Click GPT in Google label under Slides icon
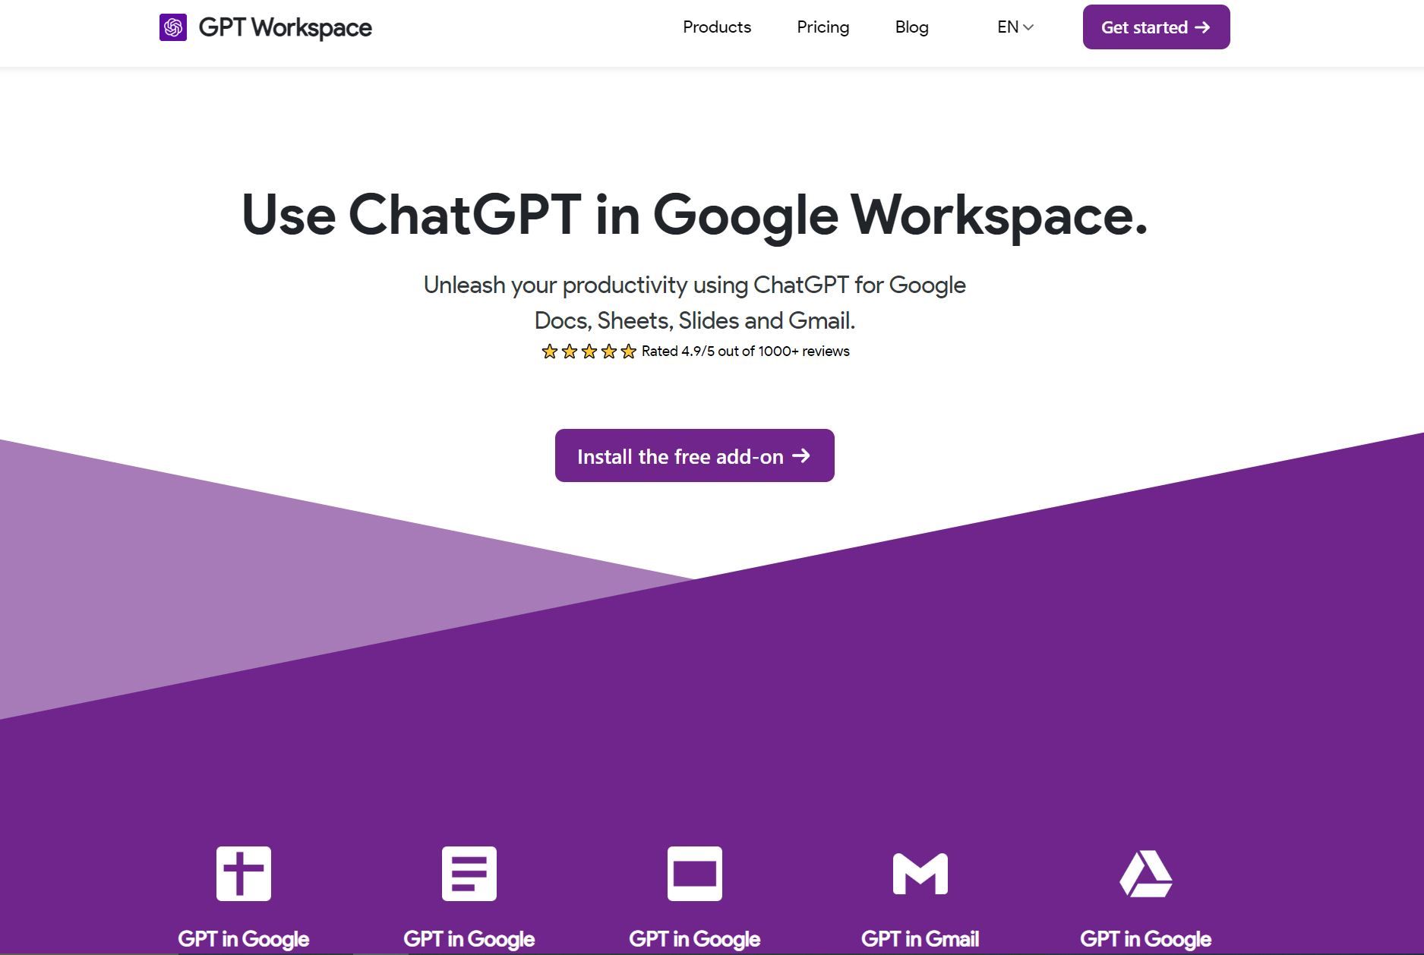 (695, 939)
